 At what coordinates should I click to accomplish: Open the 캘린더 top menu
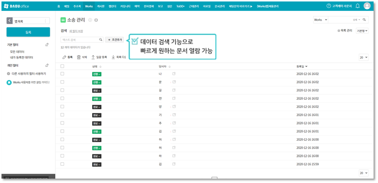pos(112,6)
